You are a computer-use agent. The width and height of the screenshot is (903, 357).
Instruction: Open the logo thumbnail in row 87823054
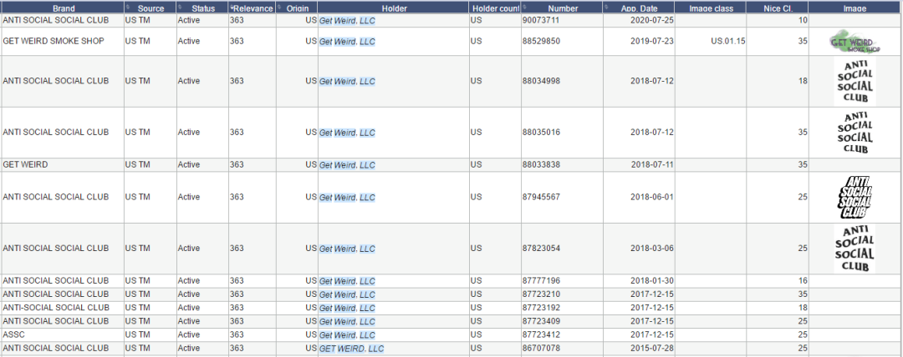coord(855,249)
